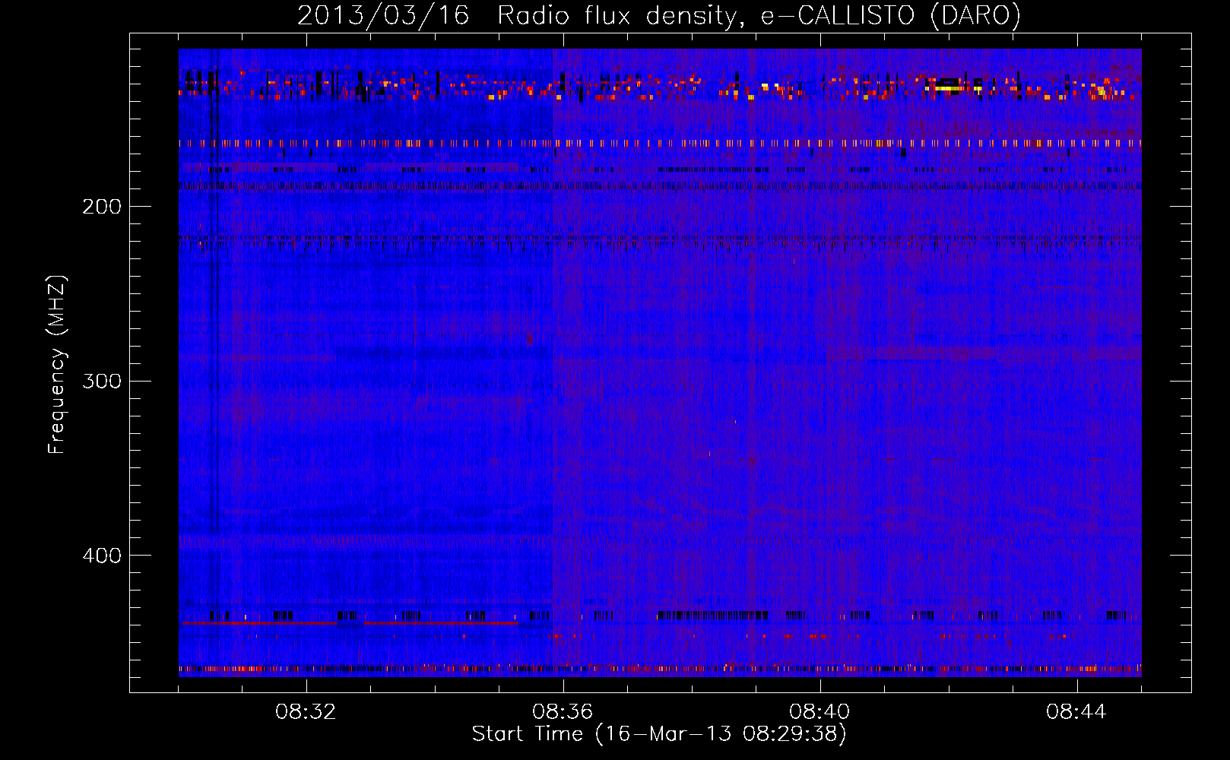
Task: Click the 'Start Time (16-Mar-13 08:29:38)' axis label
Action: (x=659, y=734)
